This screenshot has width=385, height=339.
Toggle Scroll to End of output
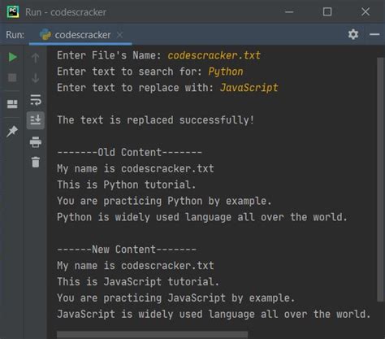click(36, 120)
